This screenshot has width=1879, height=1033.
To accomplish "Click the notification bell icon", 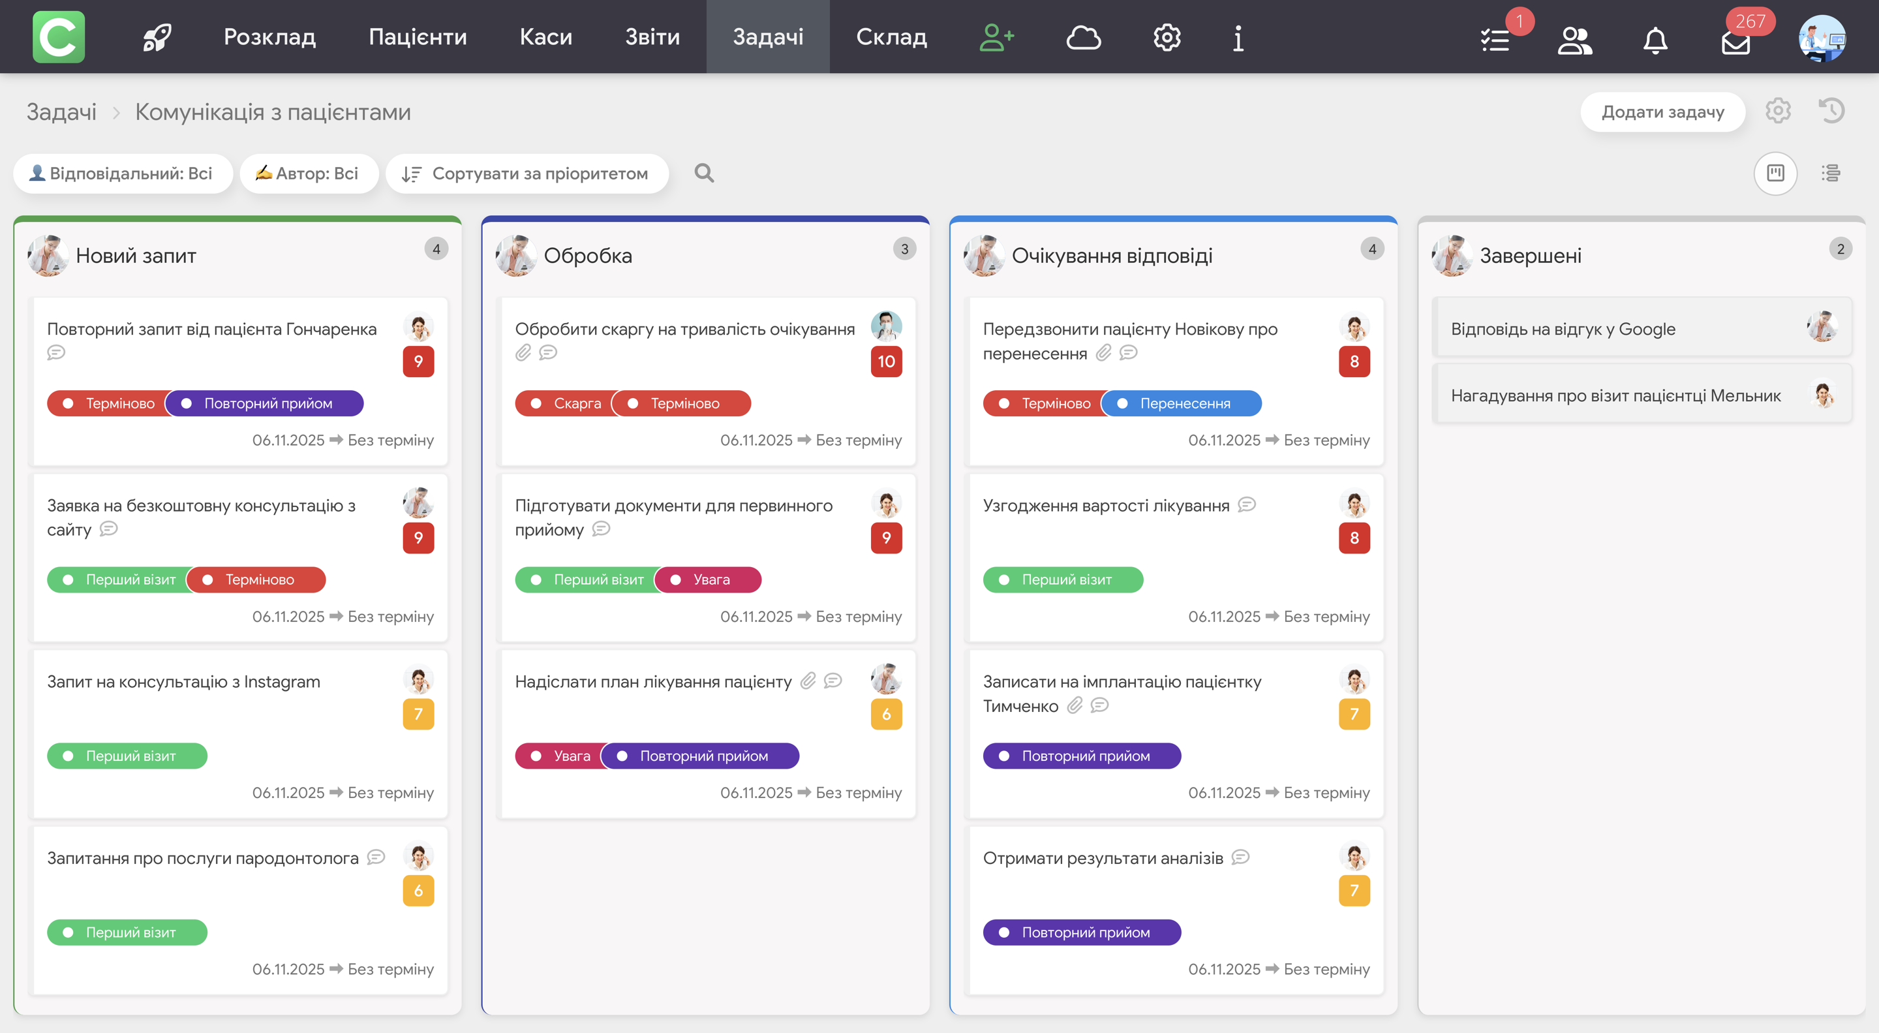I will point(1655,40).
